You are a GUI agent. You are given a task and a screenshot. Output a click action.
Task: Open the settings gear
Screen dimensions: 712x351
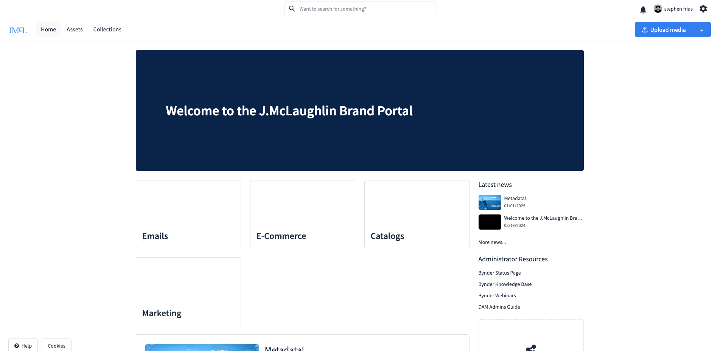pyautogui.click(x=703, y=9)
